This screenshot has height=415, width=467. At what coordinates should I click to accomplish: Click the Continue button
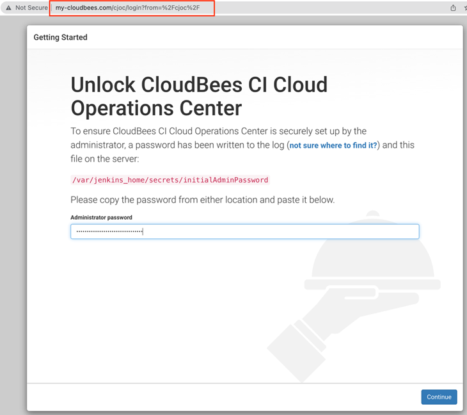[x=439, y=397]
